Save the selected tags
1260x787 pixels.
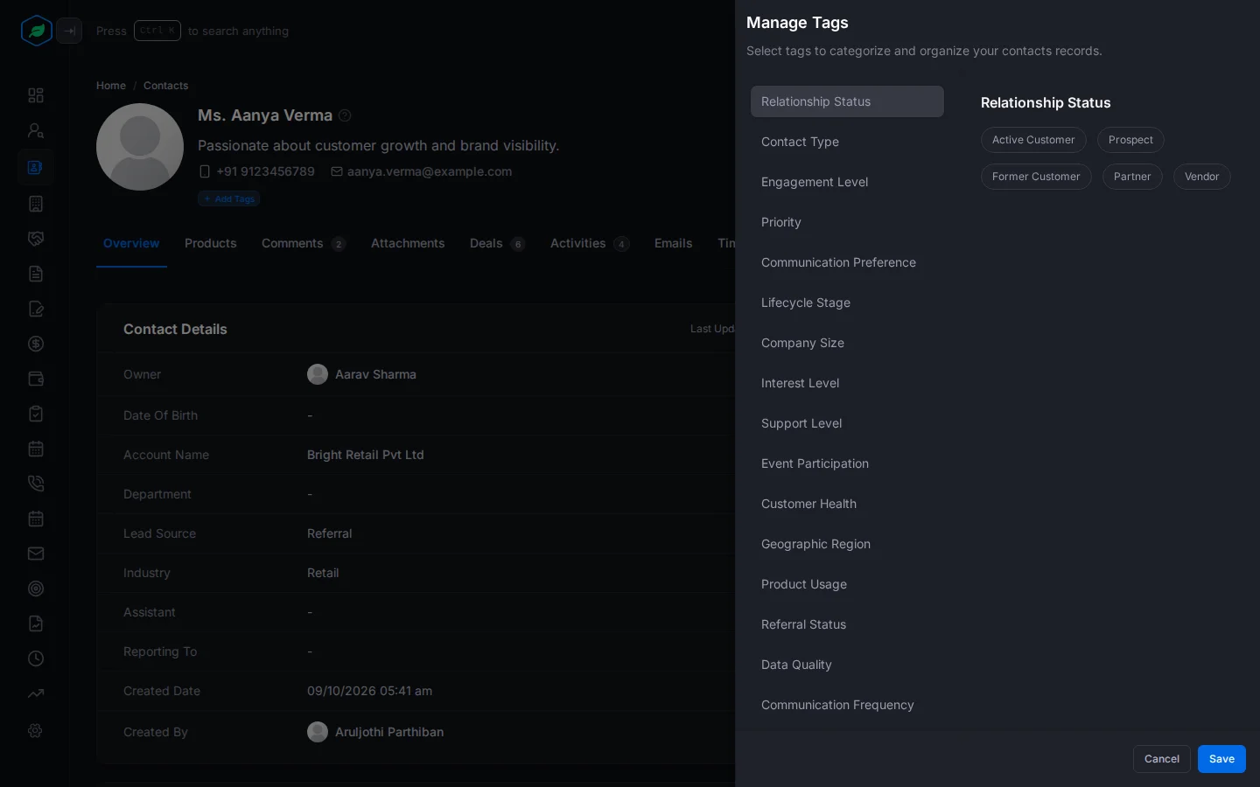click(1221, 759)
